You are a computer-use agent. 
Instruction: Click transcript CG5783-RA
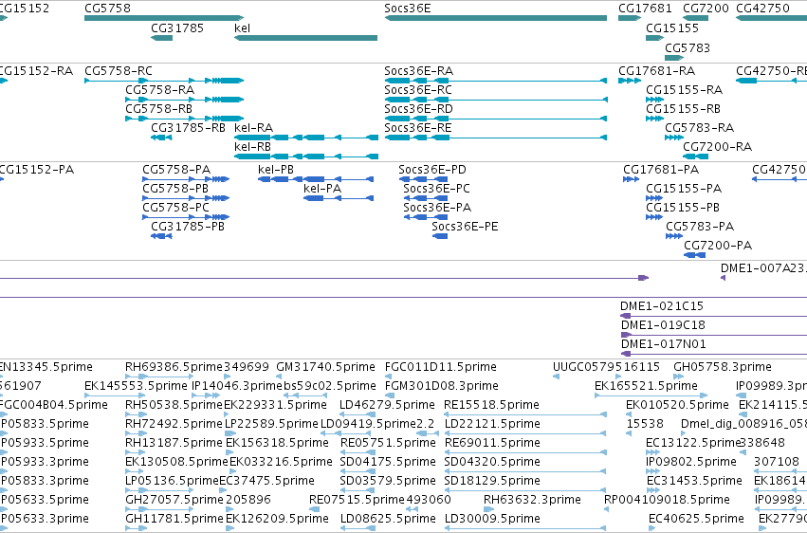point(674,138)
